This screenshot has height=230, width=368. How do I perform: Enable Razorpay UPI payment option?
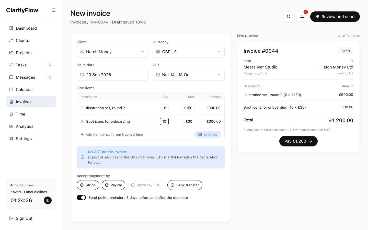click(x=146, y=185)
